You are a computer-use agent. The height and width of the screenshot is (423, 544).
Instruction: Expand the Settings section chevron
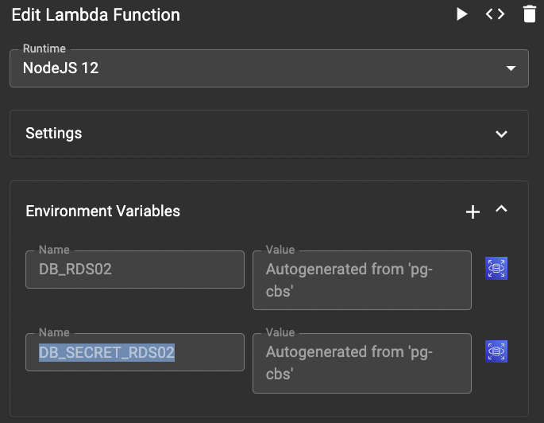click(x=501, y=134)
